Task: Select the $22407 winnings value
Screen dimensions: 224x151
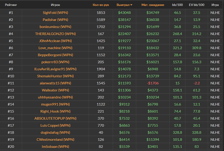Action: 124,34
